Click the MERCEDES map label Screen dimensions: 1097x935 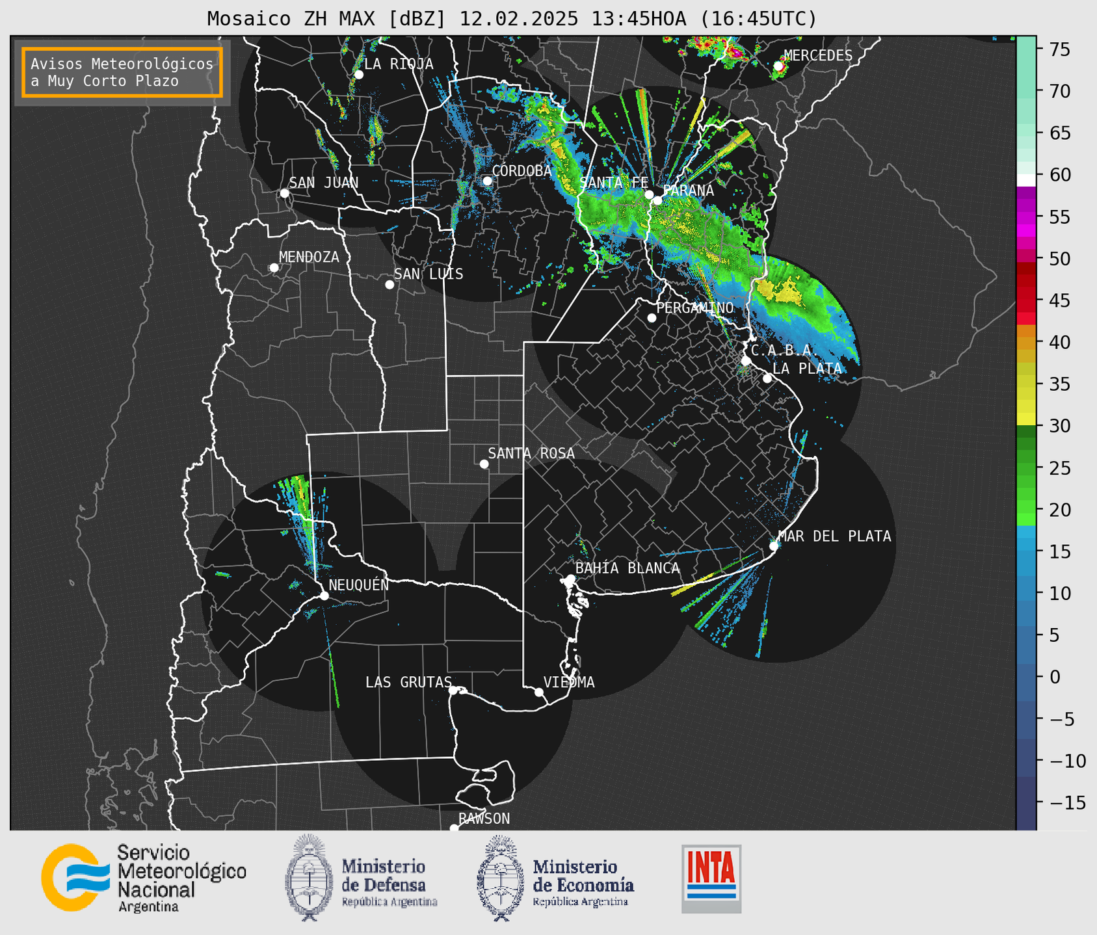[x=818, y=56]
